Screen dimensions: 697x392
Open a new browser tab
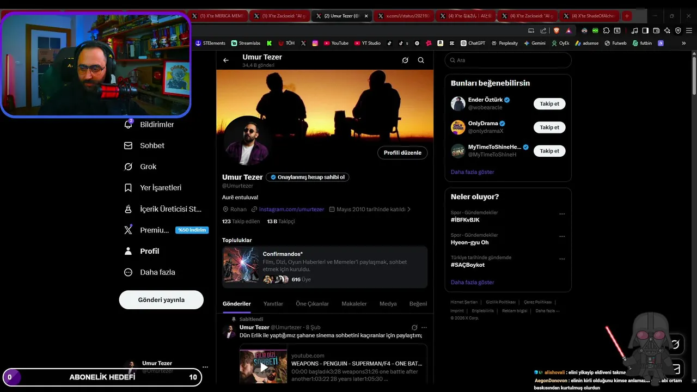click(627, 16)
